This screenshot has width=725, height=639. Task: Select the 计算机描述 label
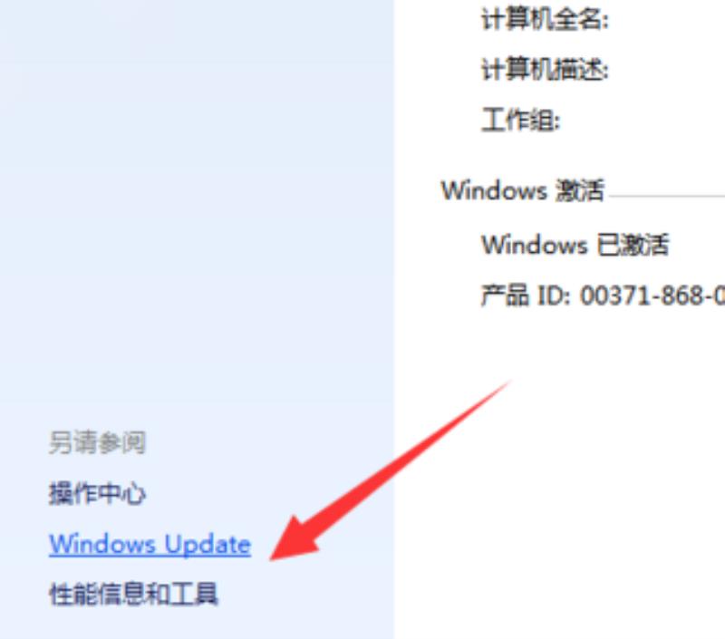click(x=545, y=70)
